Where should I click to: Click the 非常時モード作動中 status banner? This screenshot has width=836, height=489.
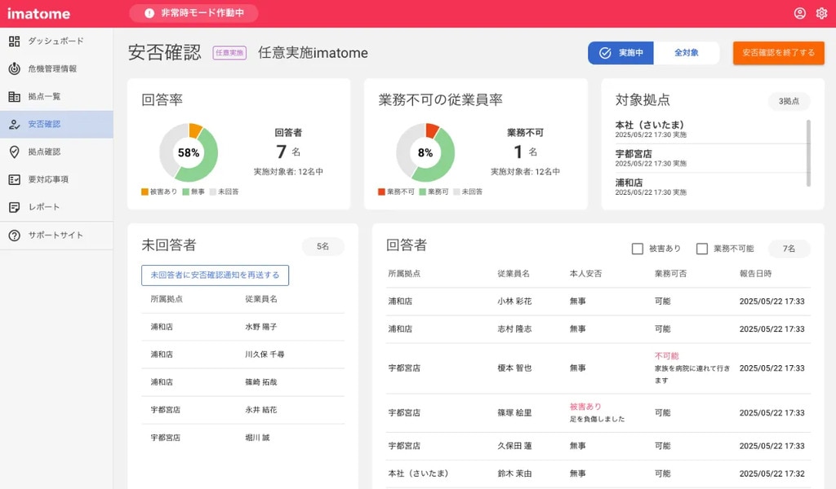(x=193, y=13)
